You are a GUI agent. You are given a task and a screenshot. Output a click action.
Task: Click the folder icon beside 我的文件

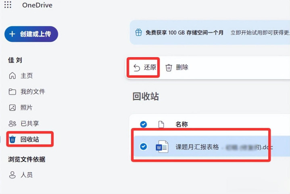[13, 92]
